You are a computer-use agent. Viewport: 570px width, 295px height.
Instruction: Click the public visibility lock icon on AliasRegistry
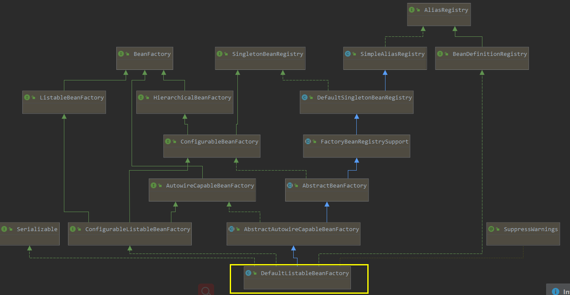coord(418,10)
